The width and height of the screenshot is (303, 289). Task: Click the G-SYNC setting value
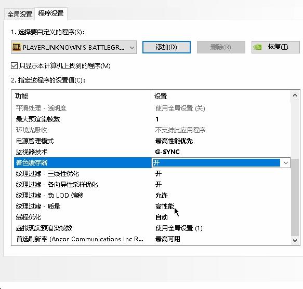coord(167,152)
